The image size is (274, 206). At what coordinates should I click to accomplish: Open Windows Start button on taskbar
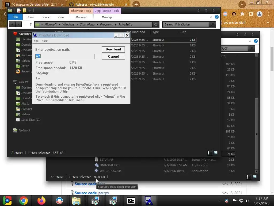coord(7,201)
